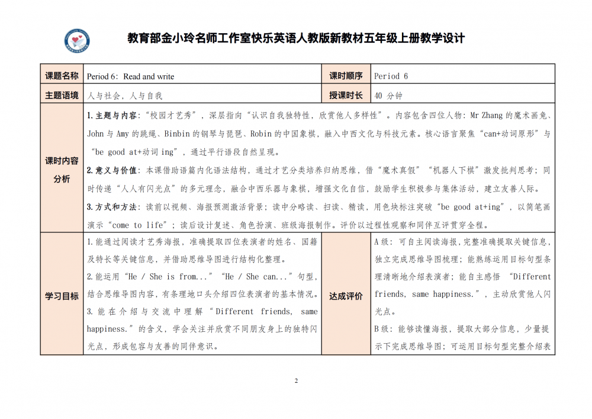Click the '3.方式和方法' bold heading
Image resolution: width=592 pixels, height=419 pixels.
[x=112, y=207]
